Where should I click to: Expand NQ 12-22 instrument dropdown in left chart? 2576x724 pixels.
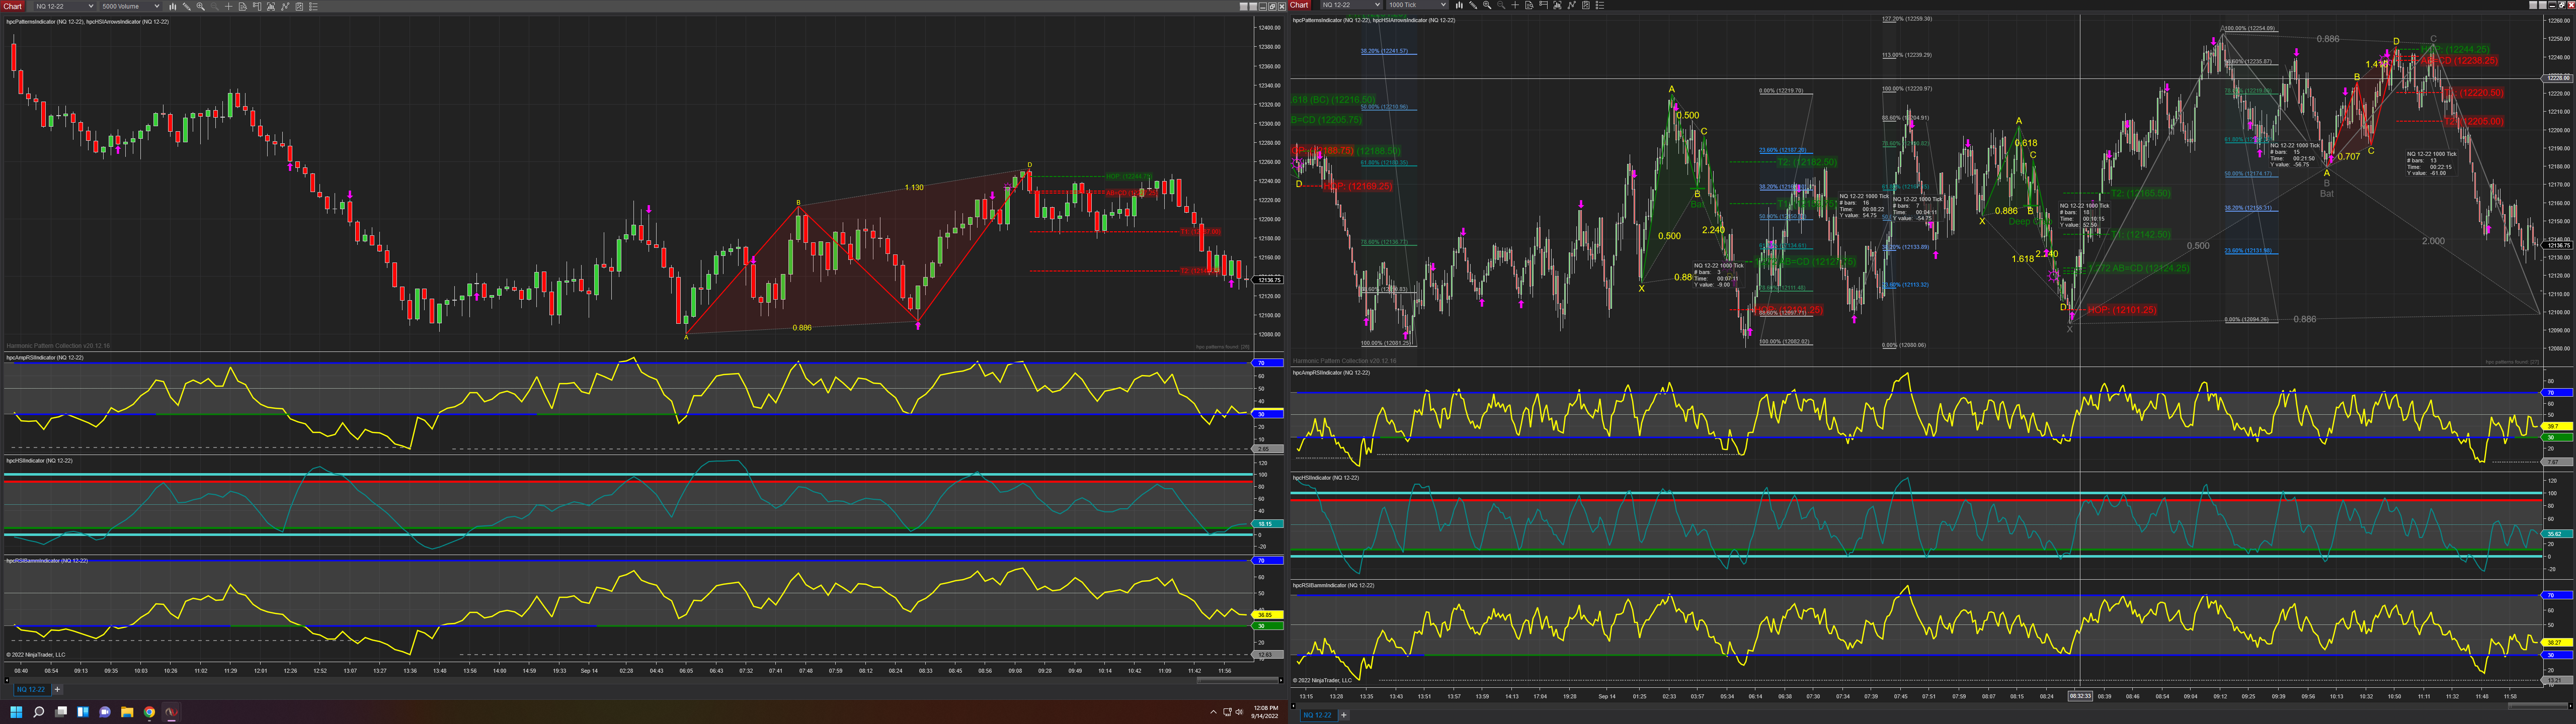[91, 6]
